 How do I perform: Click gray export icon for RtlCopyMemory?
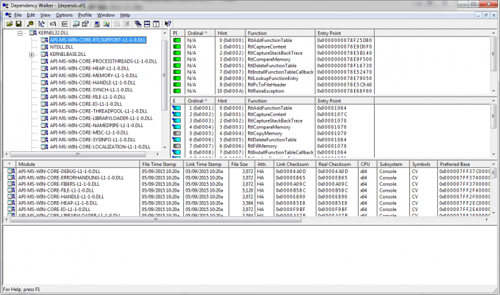tap(177, 133)
